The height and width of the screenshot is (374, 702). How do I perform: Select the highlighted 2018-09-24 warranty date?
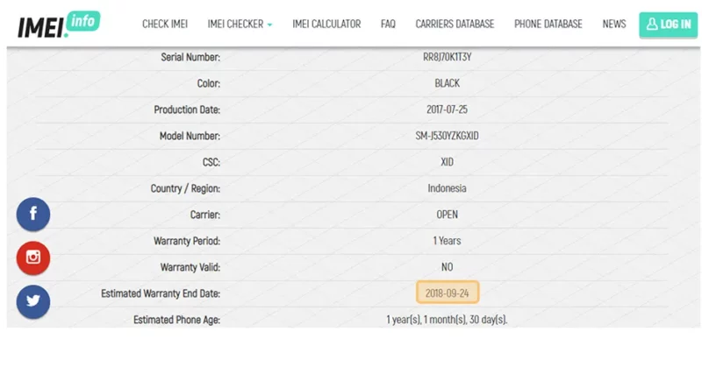[x=448, y=293]
